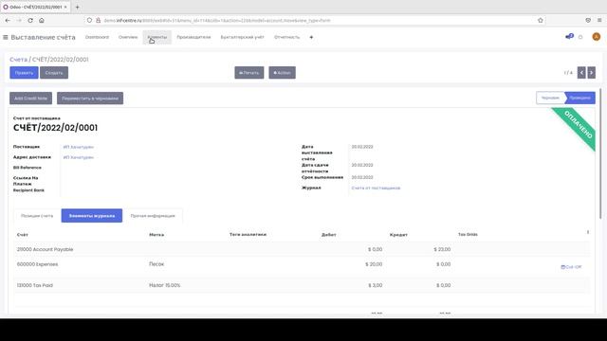Close the Odoo browser tab

coord(65,7)
